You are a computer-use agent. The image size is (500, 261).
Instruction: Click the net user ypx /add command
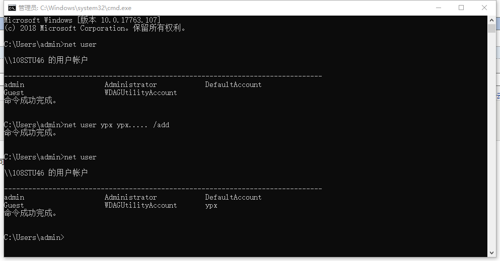[117, 125]
